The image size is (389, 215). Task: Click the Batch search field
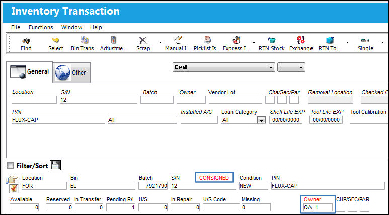pyautogui.click(x=157, y=100)
